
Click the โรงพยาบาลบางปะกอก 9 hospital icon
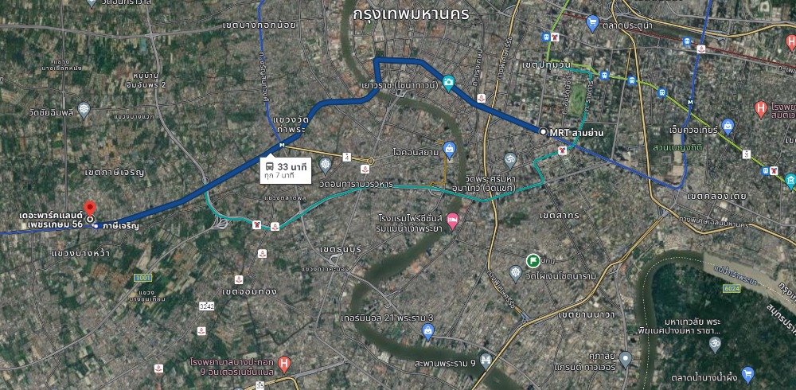click(x=285, y=363)
